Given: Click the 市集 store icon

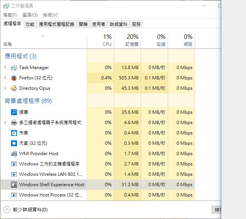Looking at the screenshot, I should 14,133.
